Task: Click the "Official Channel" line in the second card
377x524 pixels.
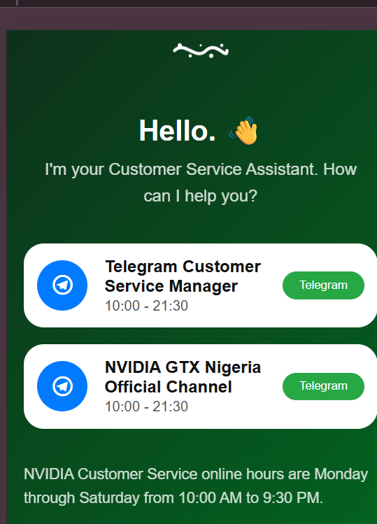Action: pos(168,387)
